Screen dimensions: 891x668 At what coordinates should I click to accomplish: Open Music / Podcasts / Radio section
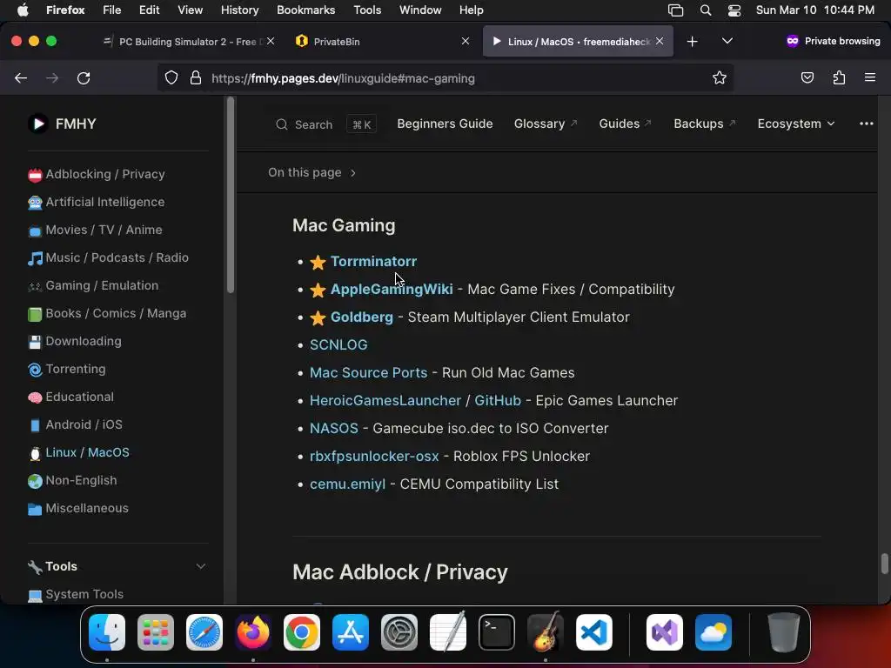(x=108, y=257)
